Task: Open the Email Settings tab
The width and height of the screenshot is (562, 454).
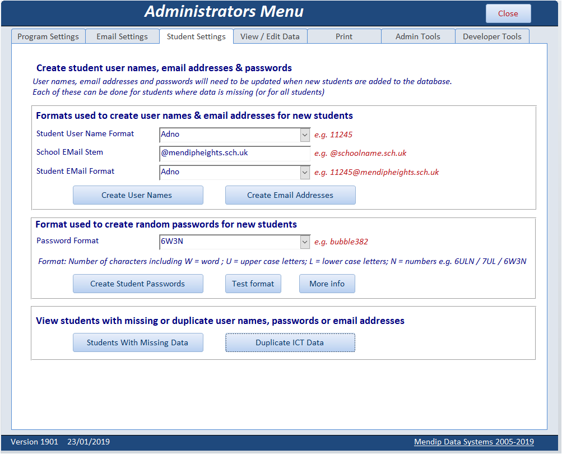Action: point(122,36)
